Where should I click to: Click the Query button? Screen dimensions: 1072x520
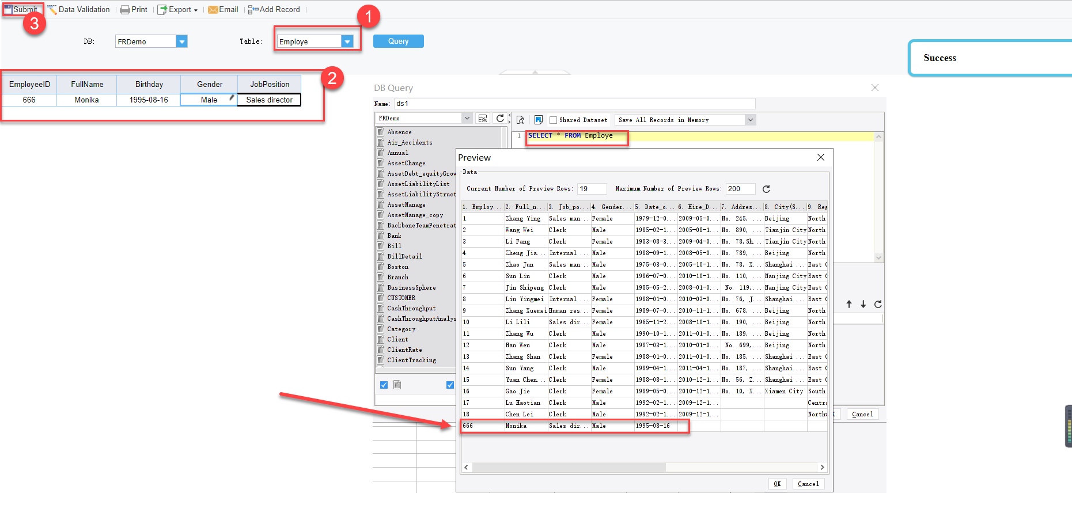[398, 41]
